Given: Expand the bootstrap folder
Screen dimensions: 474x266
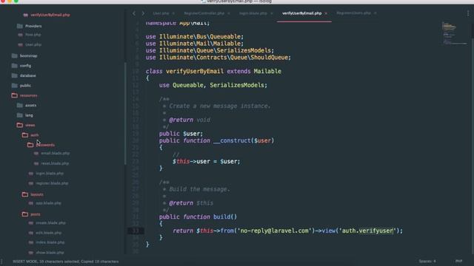Looking at the screenshot, I should point(15,56).
